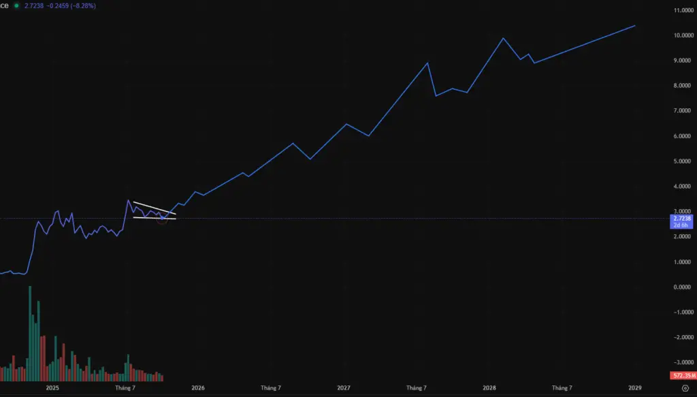Select the blue current price label on the axis
Image resolution: width=697 pixels, height=397 pixels.
point(681,219)
